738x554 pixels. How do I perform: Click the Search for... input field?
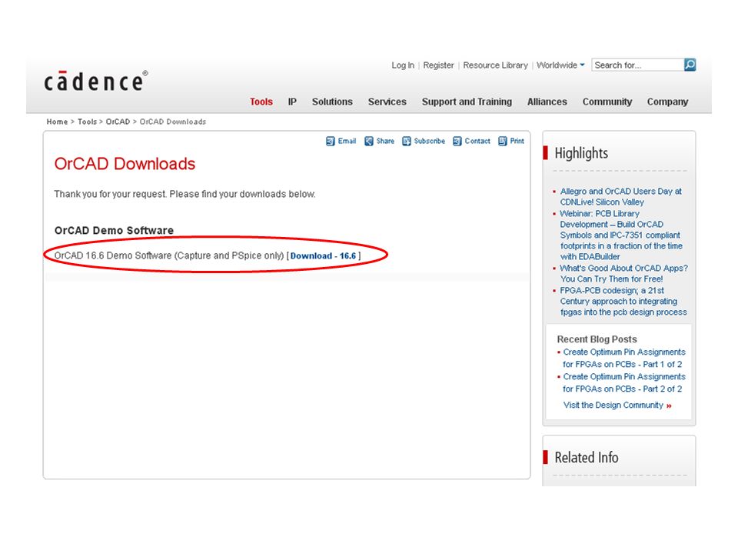638,65
